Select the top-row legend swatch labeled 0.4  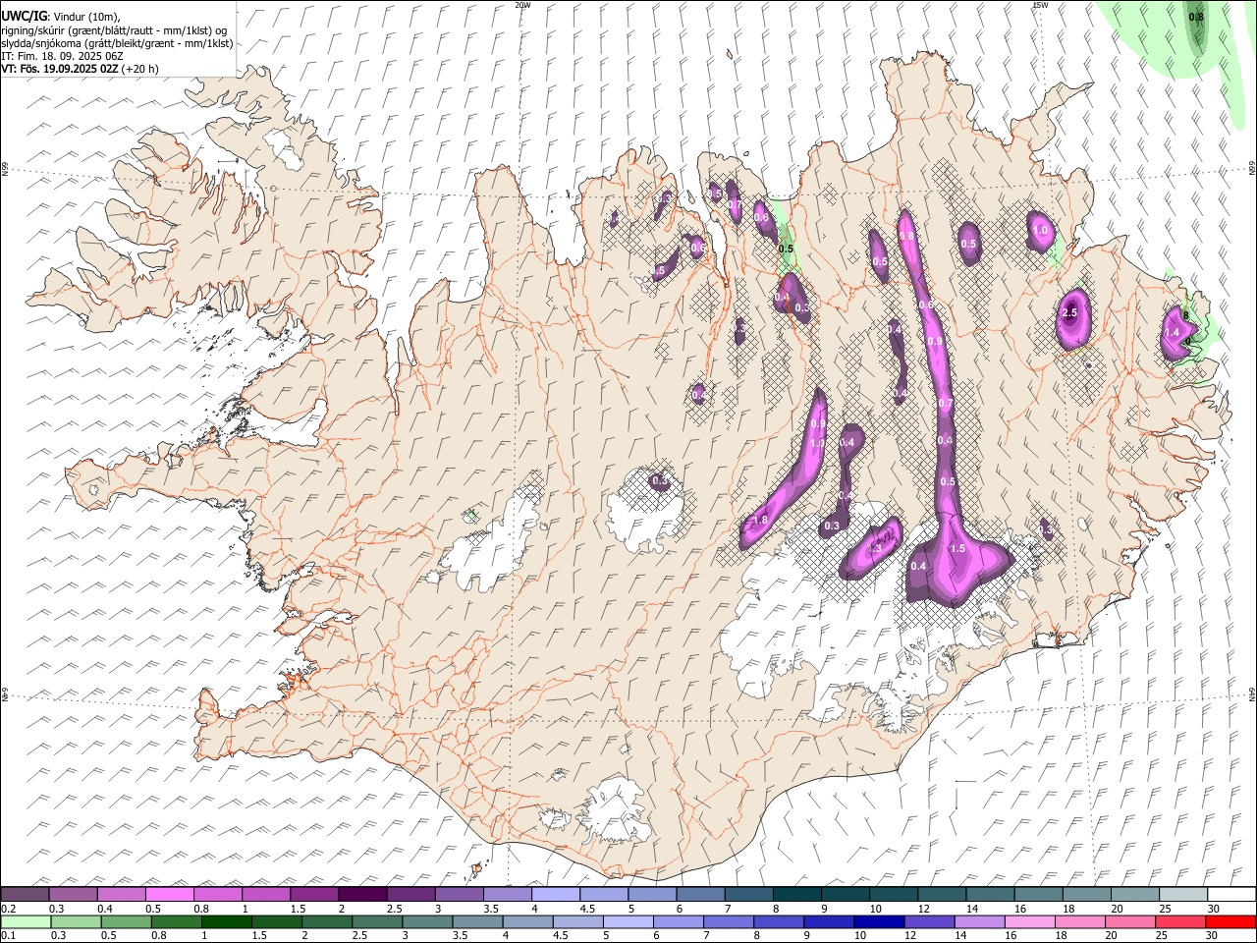[x=121, y=895]
